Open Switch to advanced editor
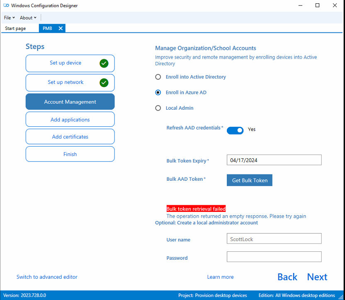 (x=46, y=277)
